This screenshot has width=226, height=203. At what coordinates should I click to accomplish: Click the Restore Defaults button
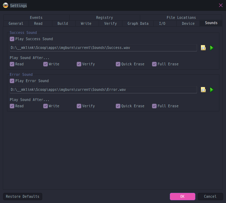[x=23, y=196]
